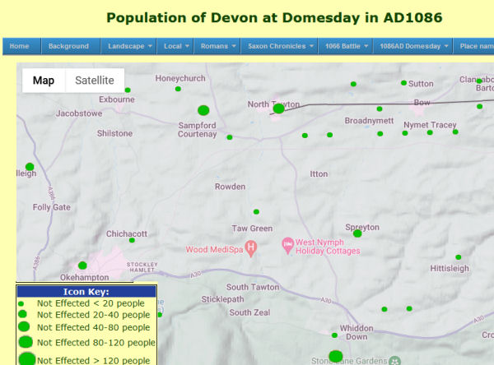Click the green dot at Hittisleigh

point(459,257)
